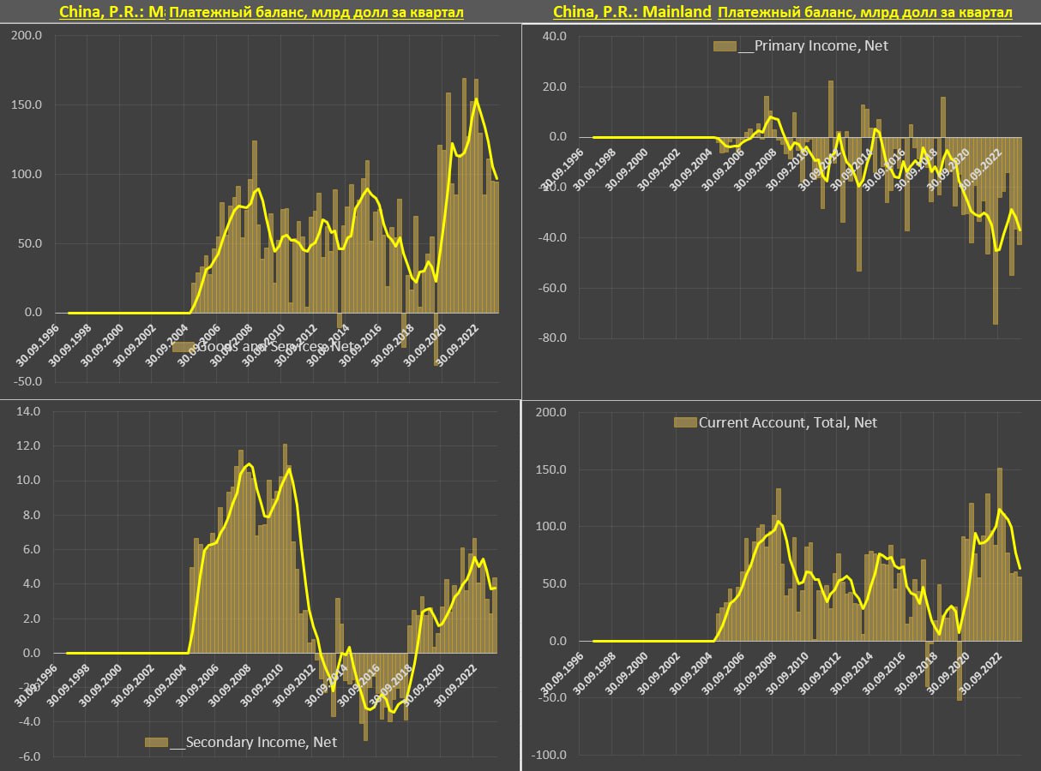This screenshot has width=1041, height=771.
Task: Select the tallest bar in the Current Account chart
Action: (1000, 554)
